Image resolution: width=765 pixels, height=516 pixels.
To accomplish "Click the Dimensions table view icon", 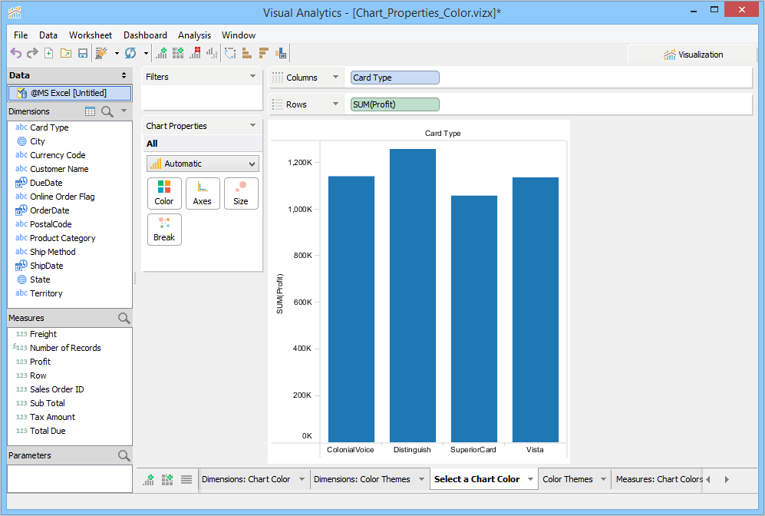I will click(91, 112).
